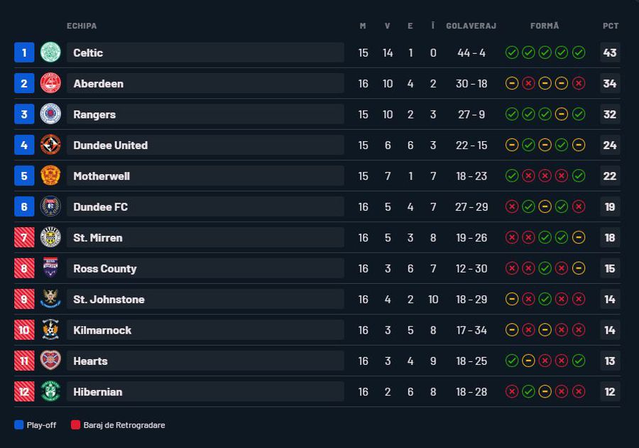639x448 pixels.
Task: Click the St. Johnstone team name
Action: [x=109, y=300]
